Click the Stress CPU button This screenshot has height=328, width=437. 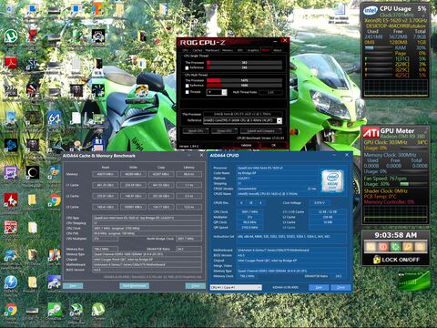point(224,131)
